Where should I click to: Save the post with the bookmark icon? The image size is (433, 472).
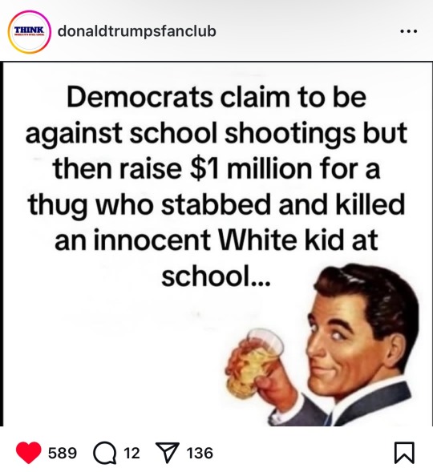[404, 453]
